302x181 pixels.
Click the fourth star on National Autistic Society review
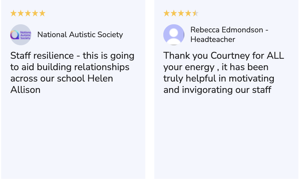[35, 13]
